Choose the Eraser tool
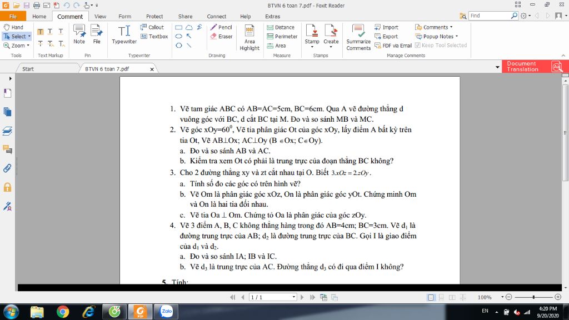 (x=221, y=36)
